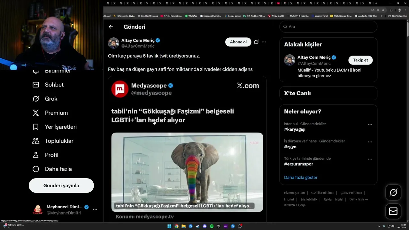Open Daha fazla menu in sidebar
Image resolution: width=409 pixels, height=230 pixels.
point(52,169)
